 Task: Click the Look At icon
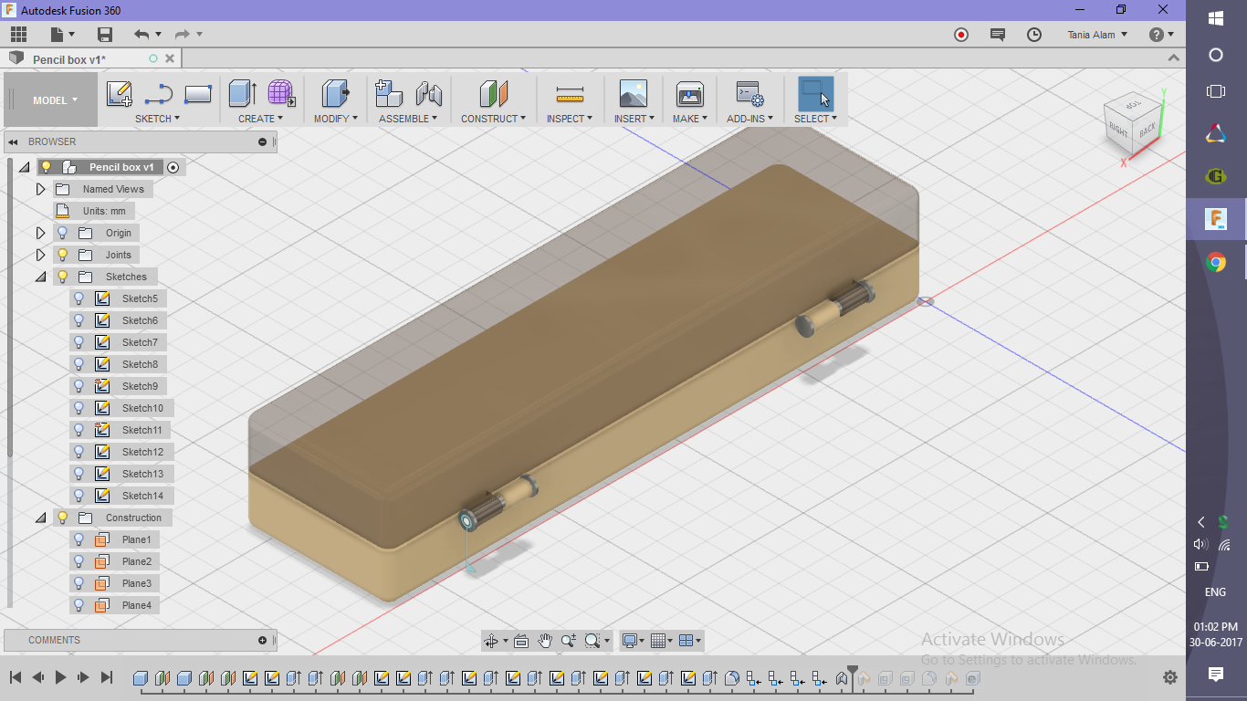pyautogui.click(x=520, y=641)
